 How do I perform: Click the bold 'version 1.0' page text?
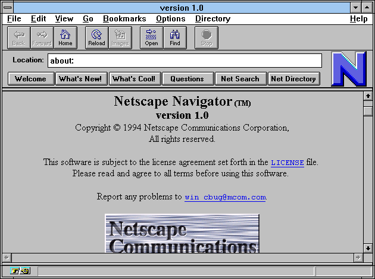[182, 115]
